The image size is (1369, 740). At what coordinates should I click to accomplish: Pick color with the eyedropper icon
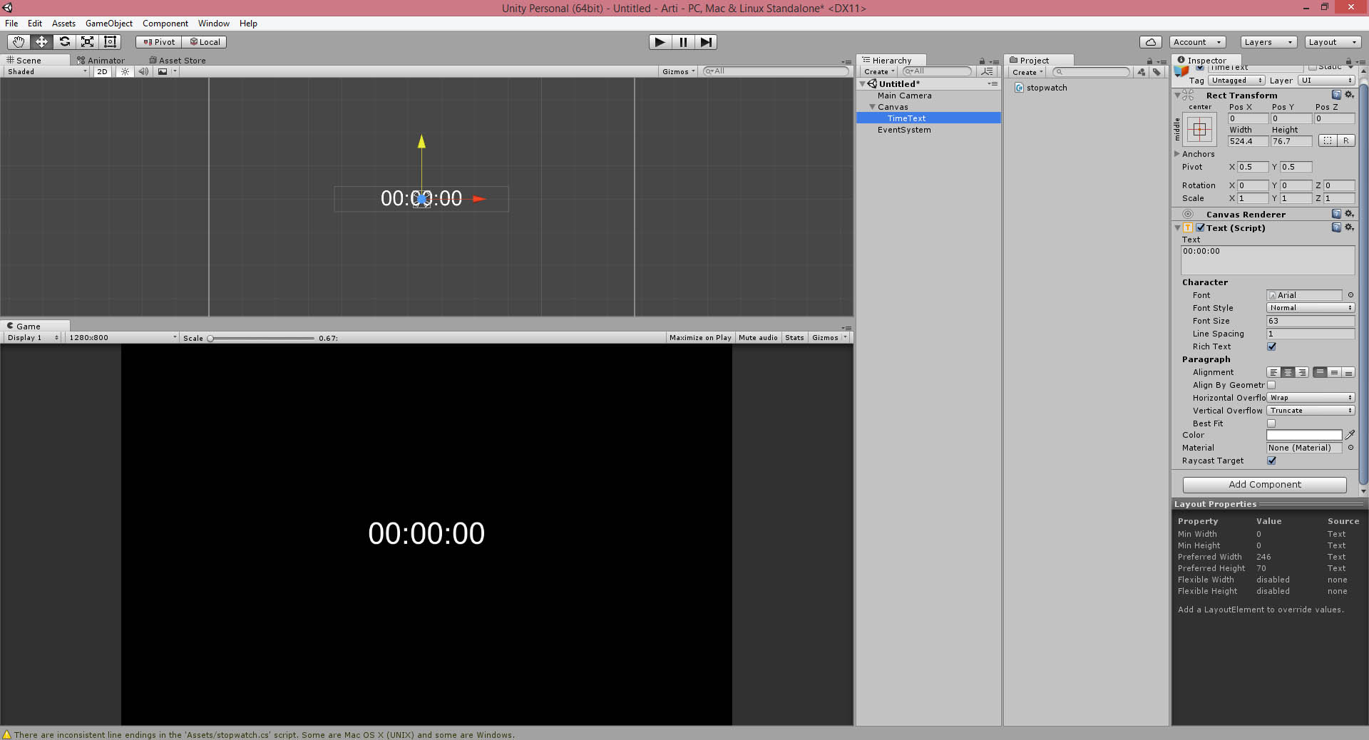1350,435
